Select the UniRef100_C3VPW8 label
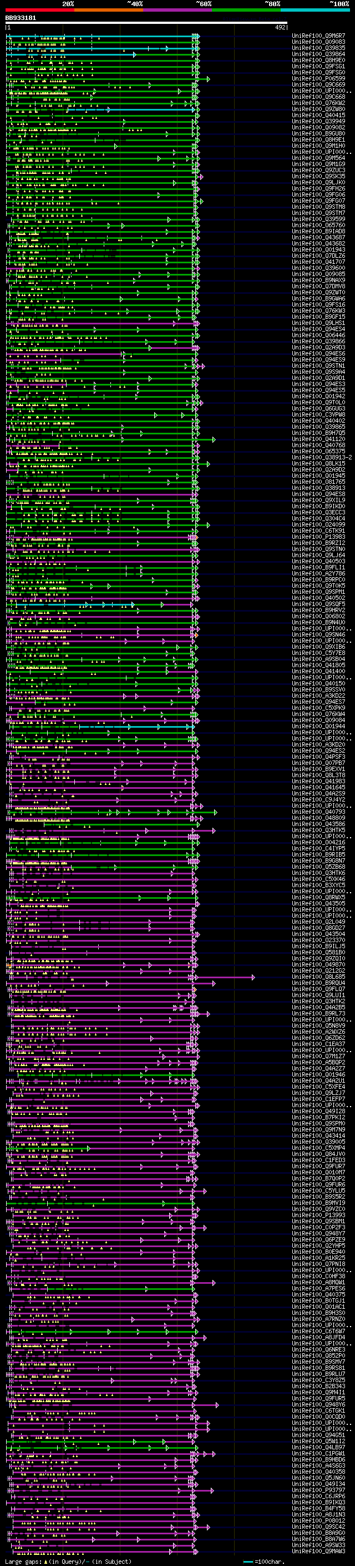Image resolution: width=355 pixels, height=1566 pixels. [318, 414]
